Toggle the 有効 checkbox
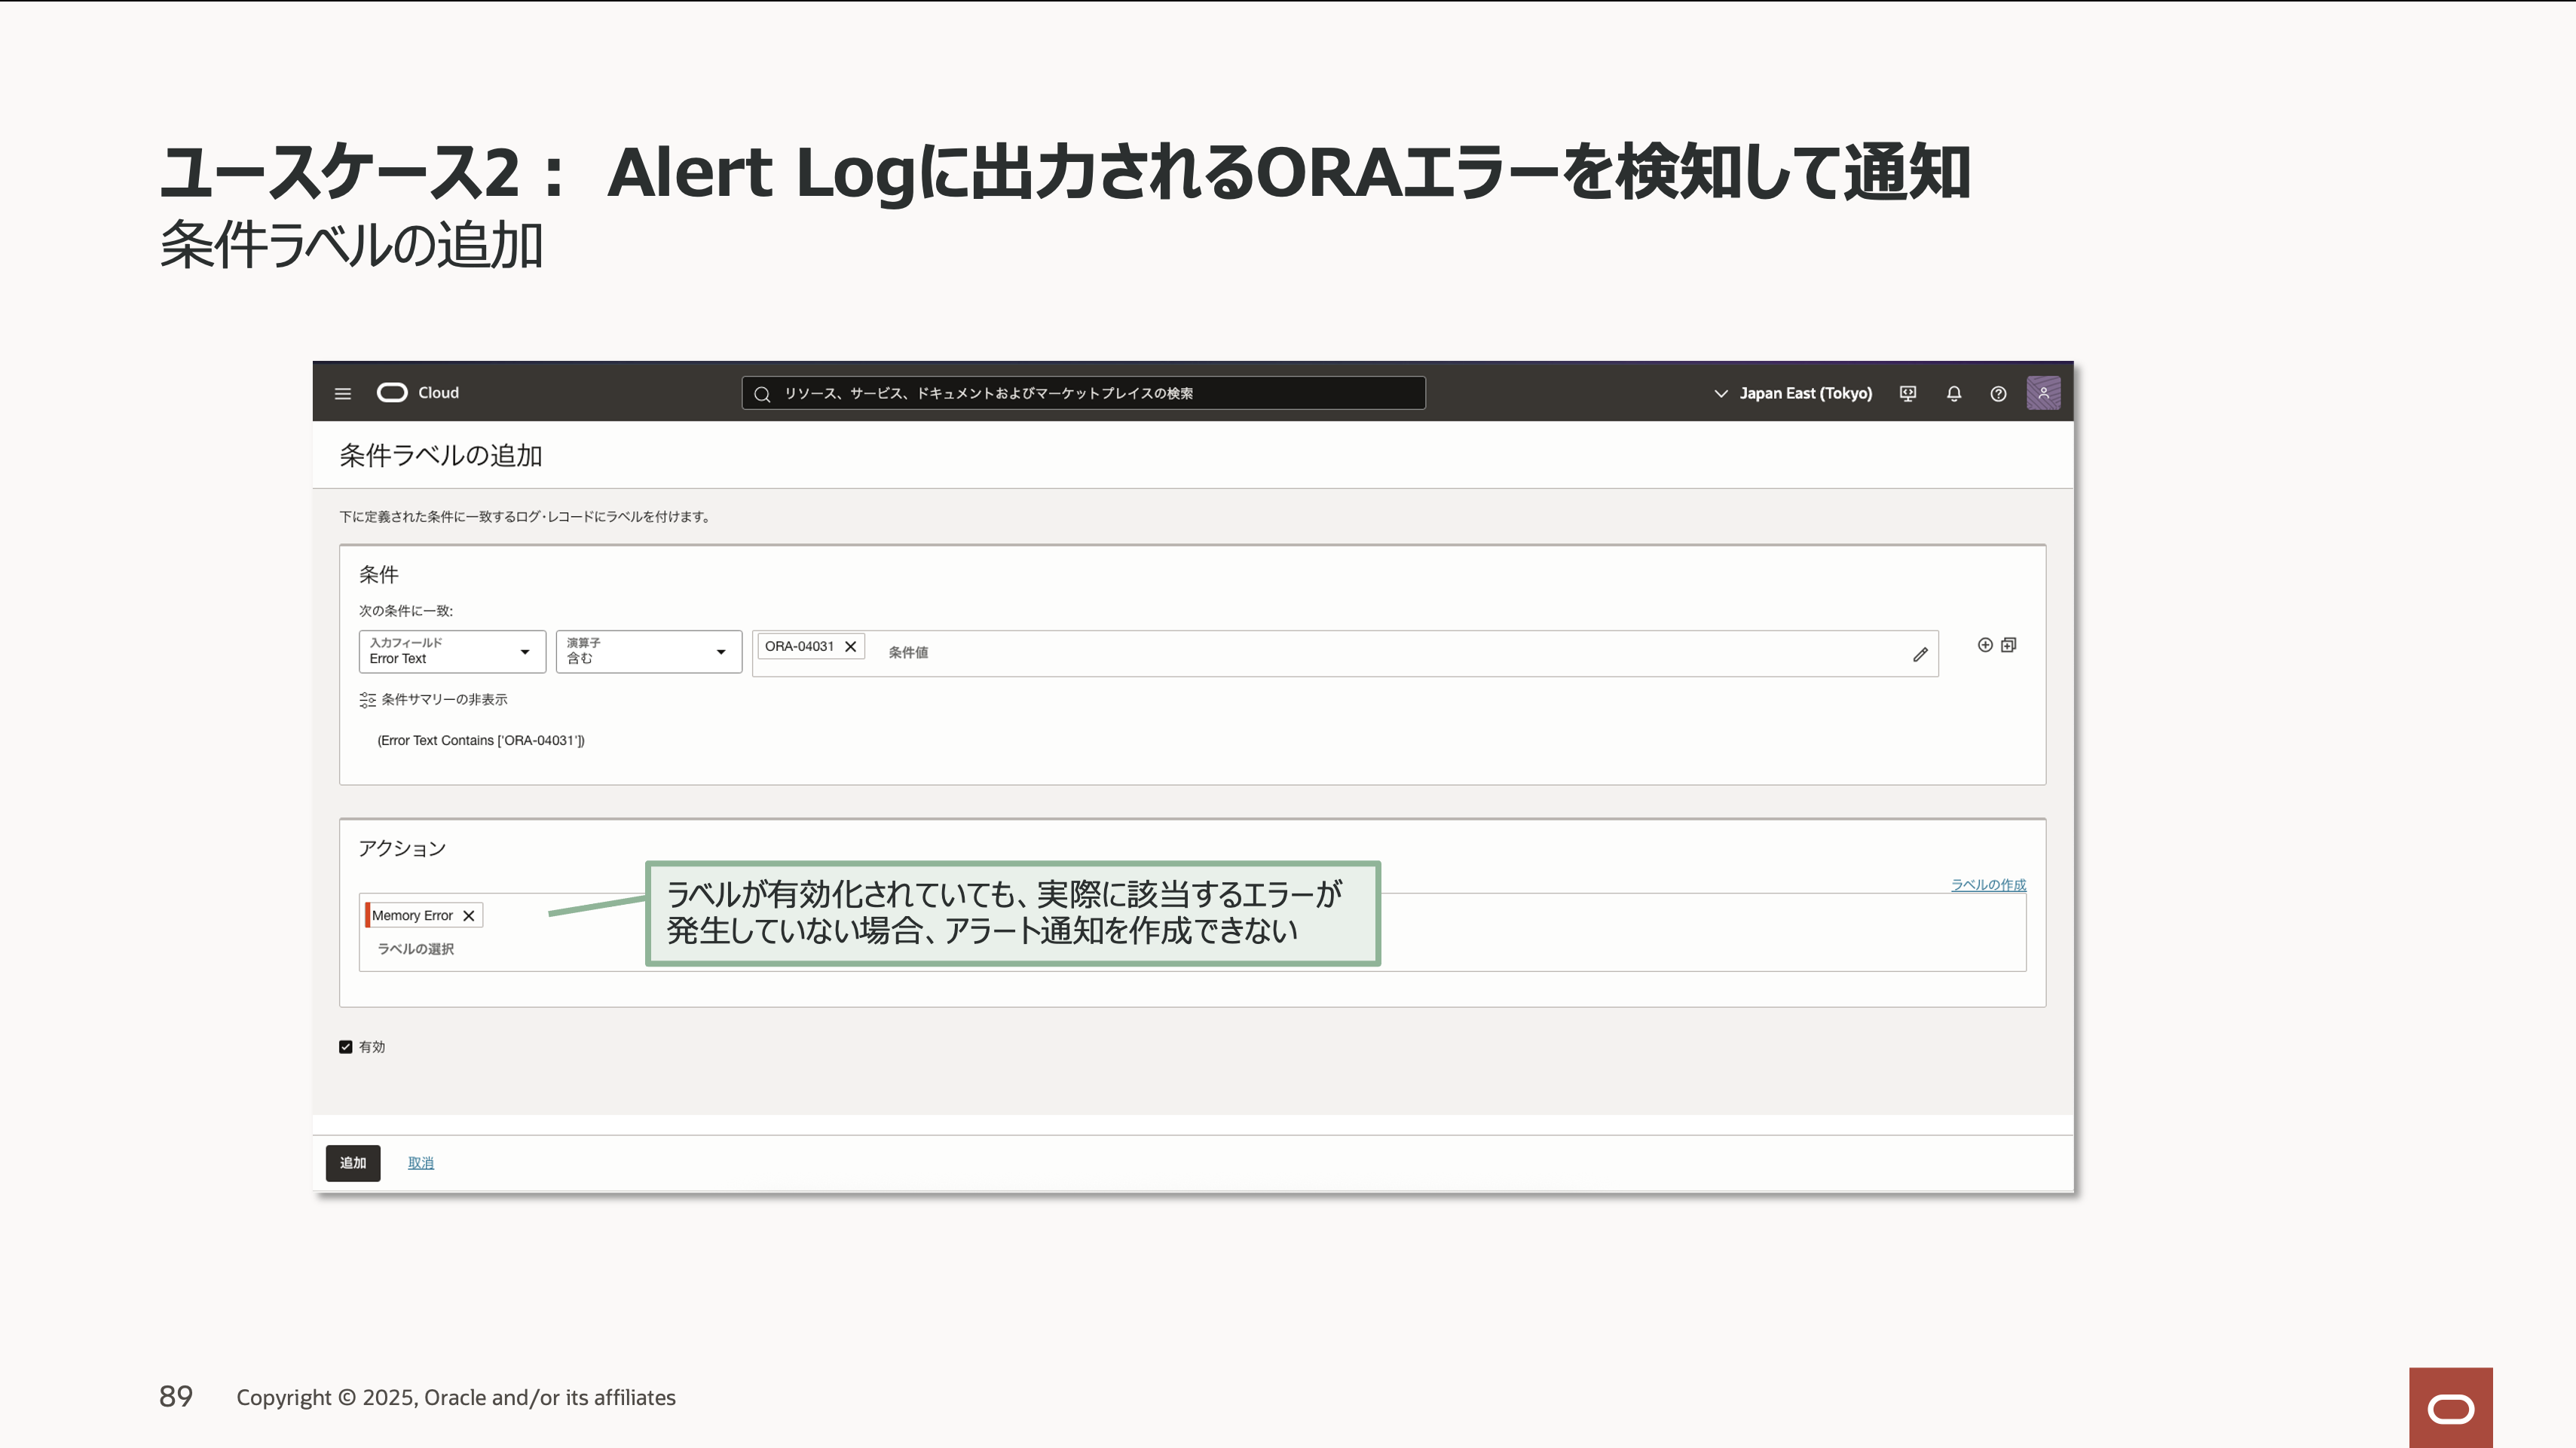This screenshot has width=2576, height=1448. coord(345,1046)
